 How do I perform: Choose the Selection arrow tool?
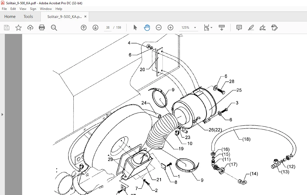[x=135, y=28]
